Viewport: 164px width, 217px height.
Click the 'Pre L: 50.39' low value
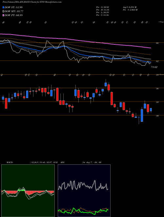[103, 12]
